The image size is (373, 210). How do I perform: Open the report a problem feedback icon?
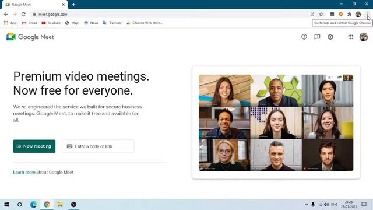pyautogui.click(x=317, y=37)
